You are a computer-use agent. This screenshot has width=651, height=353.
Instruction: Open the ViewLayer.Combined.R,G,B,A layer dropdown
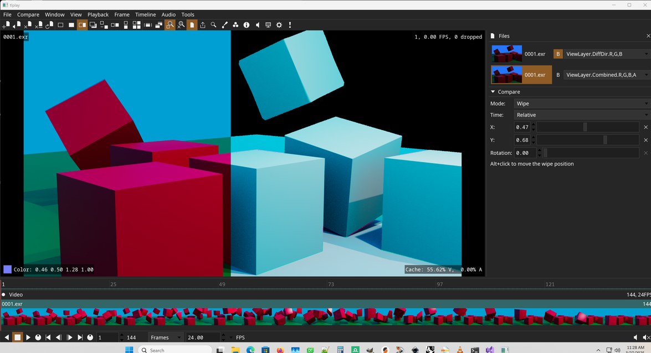point(607,75)
